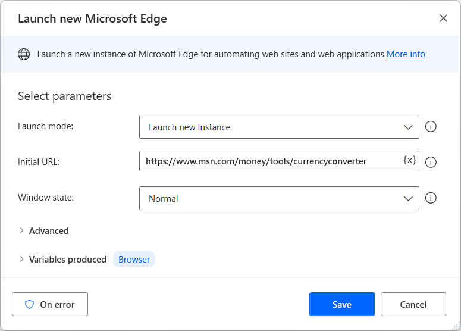Save the action settings
461x331 pixels.
pyautogui.click(x=342, y=304)
